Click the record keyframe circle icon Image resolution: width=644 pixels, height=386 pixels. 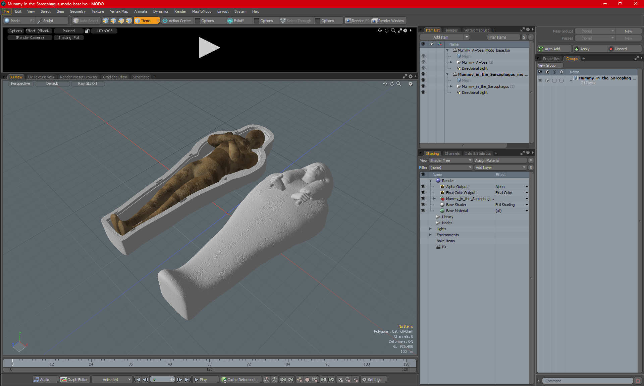tap(307, 380)
